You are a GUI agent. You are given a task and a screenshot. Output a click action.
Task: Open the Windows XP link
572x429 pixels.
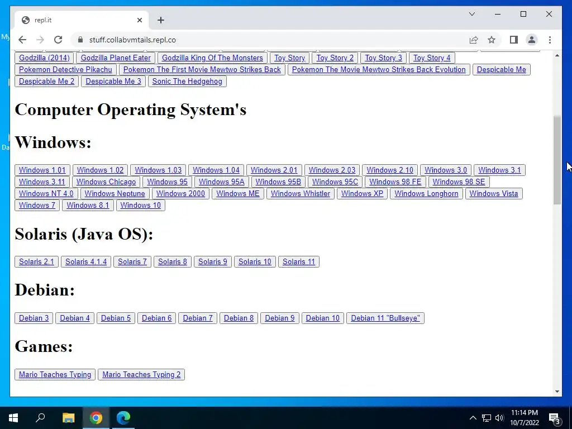(362, 193)
